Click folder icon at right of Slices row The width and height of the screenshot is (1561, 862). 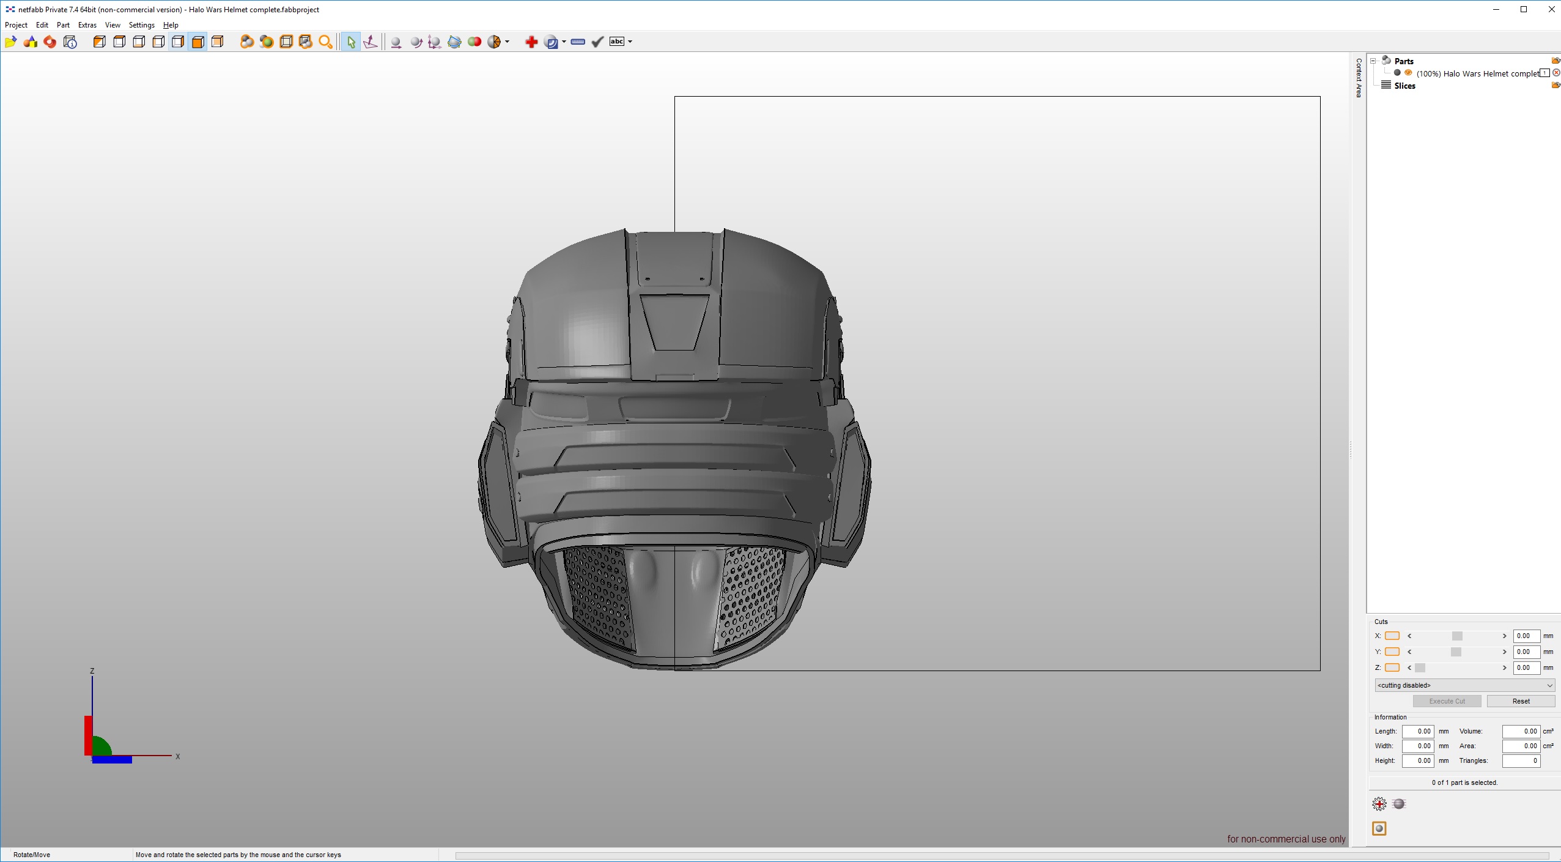click(x=1556, y=85)
